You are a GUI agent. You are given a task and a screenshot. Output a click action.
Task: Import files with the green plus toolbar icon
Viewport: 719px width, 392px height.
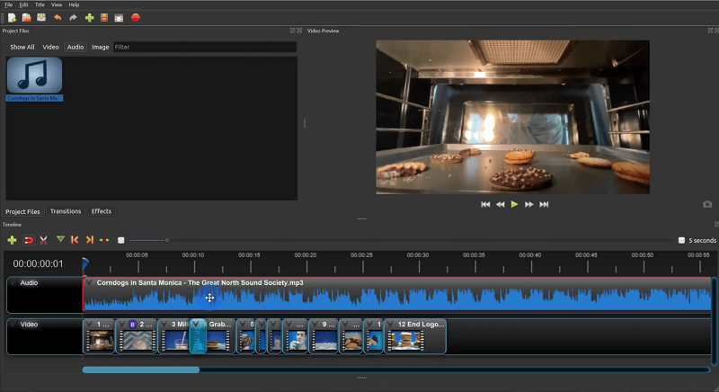[x=89, y=18]
